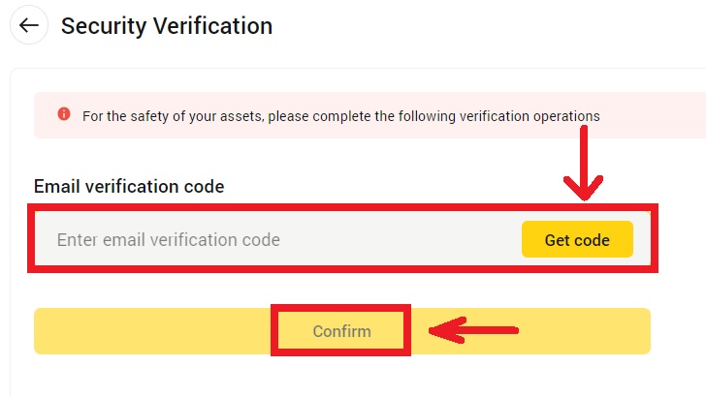
Task: Click the Security Verification page heading
Action: pos(166,26)
